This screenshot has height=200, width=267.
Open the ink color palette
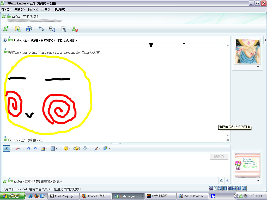click(43, 148)
